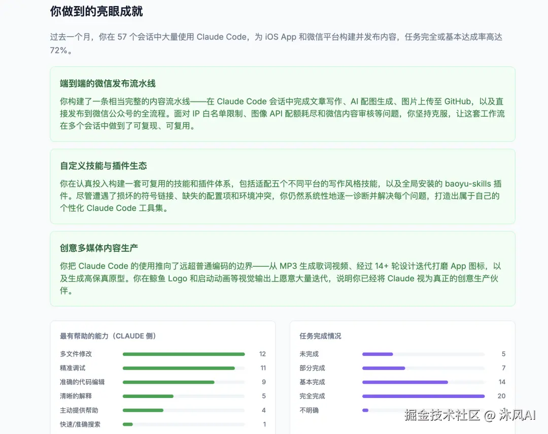The width and height of the screenshot is (548, 434).
Task: Click the green bar for 多文件修改
Action: point(184,354)
